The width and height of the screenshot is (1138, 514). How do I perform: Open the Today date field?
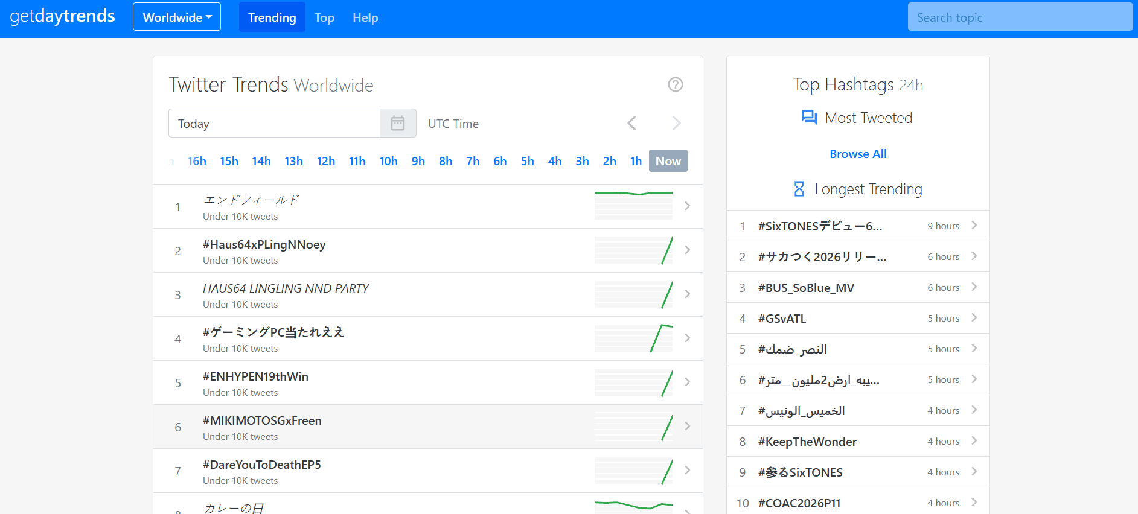(274, 123)
